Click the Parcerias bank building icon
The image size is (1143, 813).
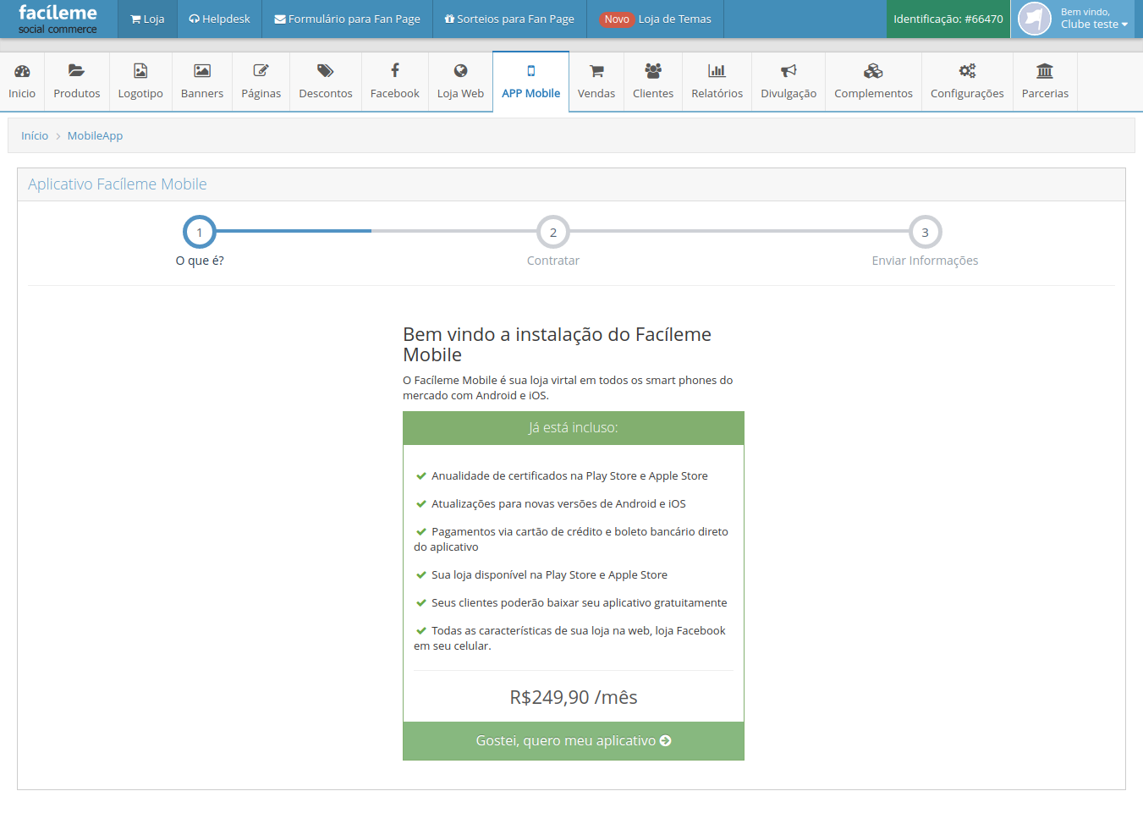[1045, 71]
